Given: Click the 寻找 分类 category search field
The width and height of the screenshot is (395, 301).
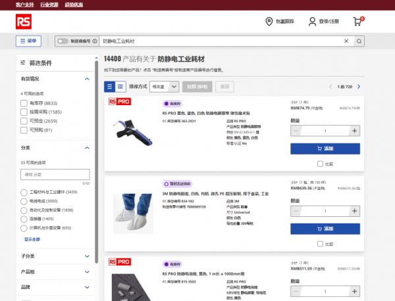Looking at the screenshot, I should tap(55, 174).
